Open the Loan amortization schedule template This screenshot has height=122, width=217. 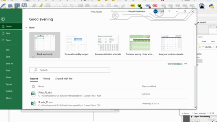pos(108,45)
